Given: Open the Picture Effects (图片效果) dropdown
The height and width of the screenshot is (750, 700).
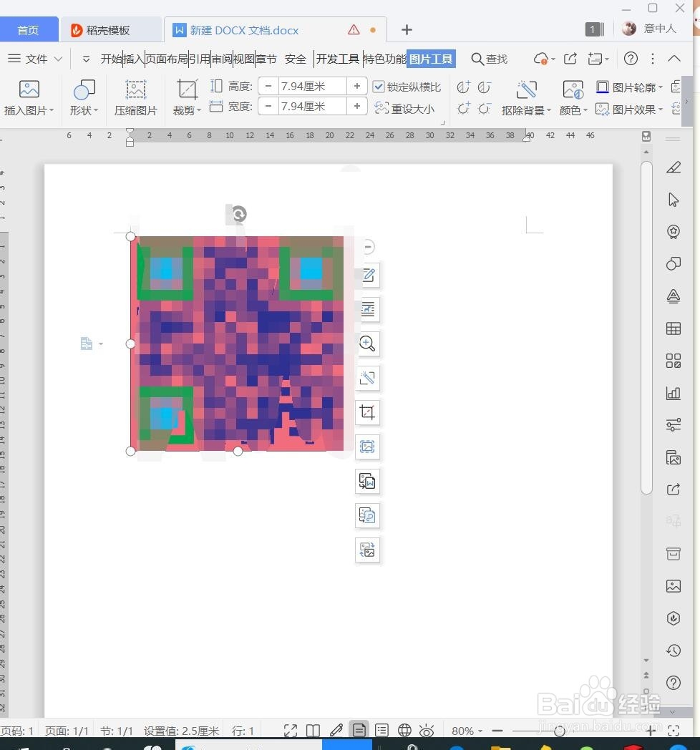Looking at the screenshot, I should [661, 109].
